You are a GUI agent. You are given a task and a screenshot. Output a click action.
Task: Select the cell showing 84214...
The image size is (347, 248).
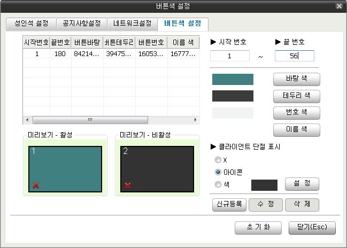[x=87, y=54]
